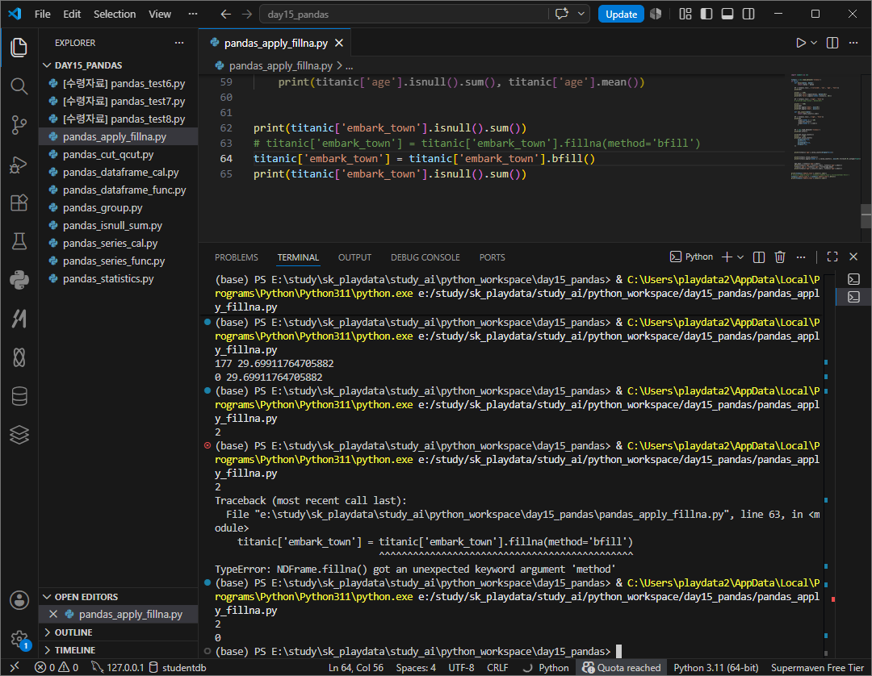Switch to the PORTS tab
This screenshot has width=872, height=676.
point(493,257)
